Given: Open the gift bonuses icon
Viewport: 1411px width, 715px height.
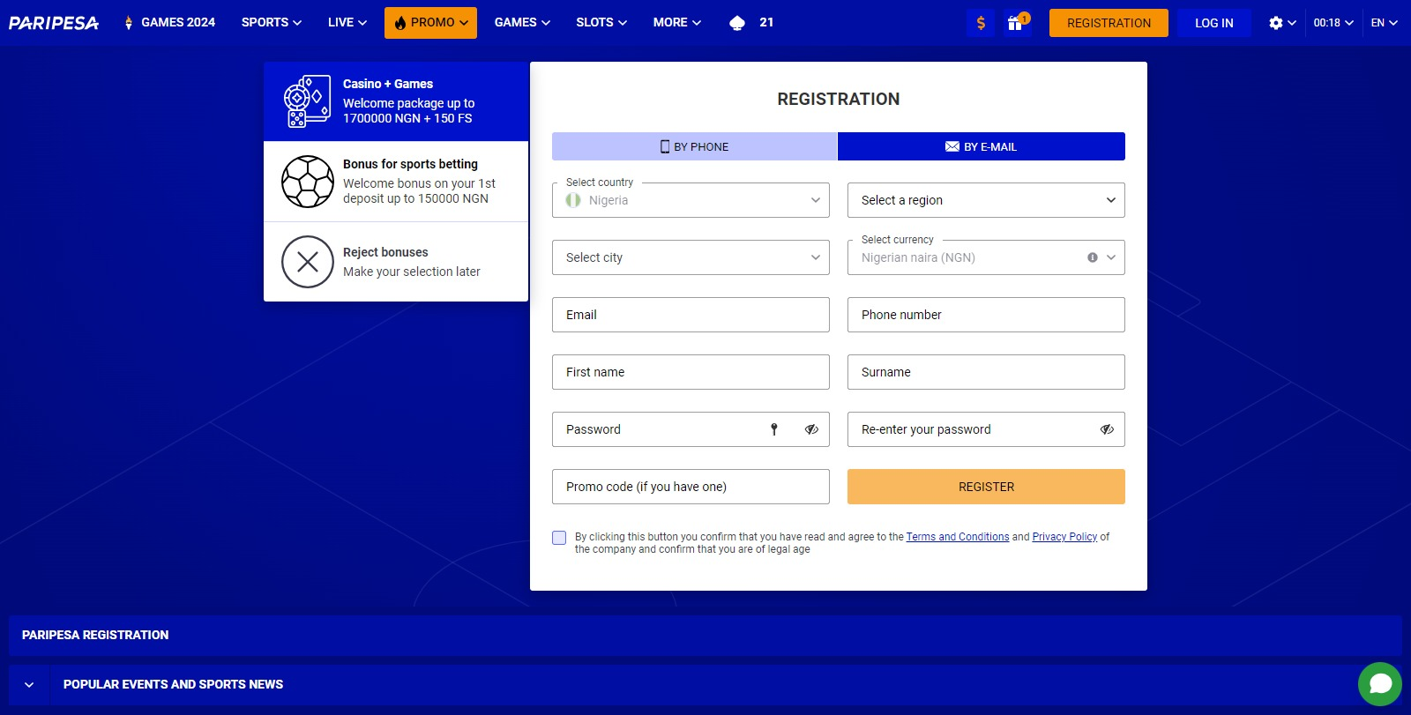Looking at the screenshot, I should tap(1016, 23).
